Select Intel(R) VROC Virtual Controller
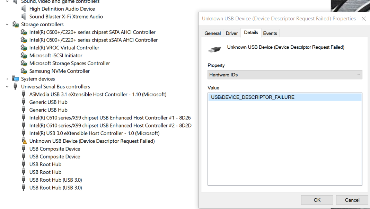370x209 pixels. (64, 48)
